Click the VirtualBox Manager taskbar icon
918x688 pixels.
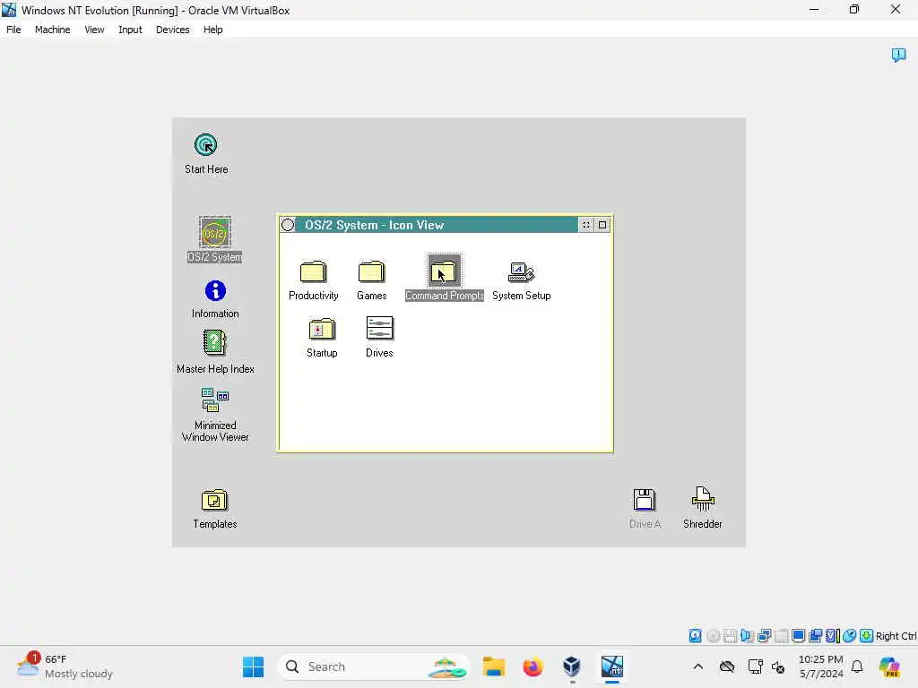[x=571, y=666]
